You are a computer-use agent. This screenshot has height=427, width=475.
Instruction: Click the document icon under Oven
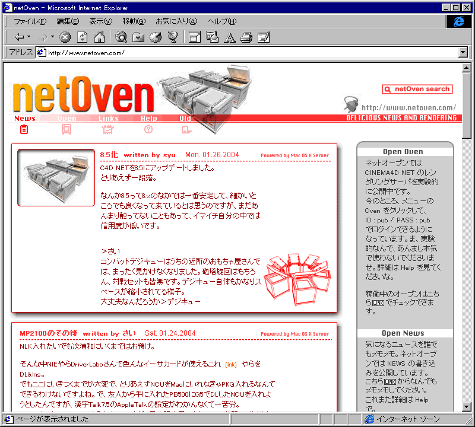66,129
